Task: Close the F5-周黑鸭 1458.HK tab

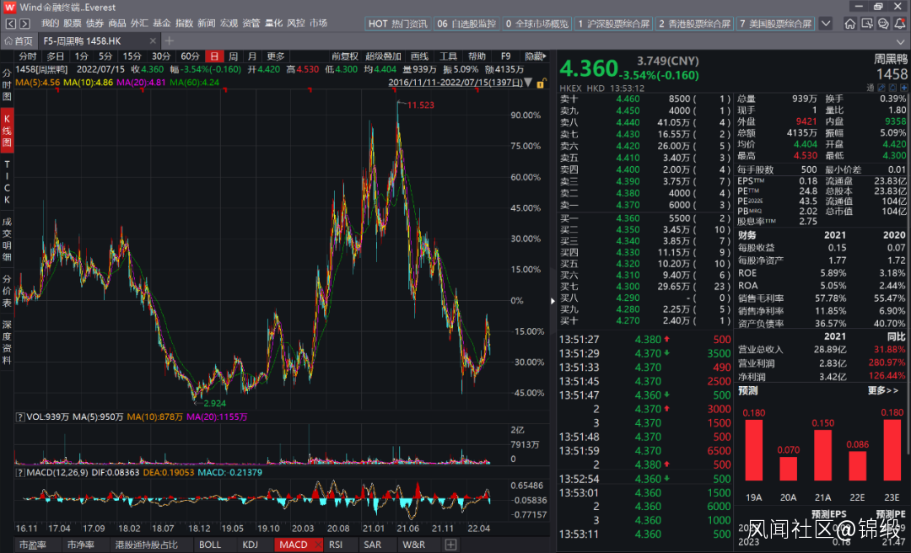Action: (x=153, y=40)
